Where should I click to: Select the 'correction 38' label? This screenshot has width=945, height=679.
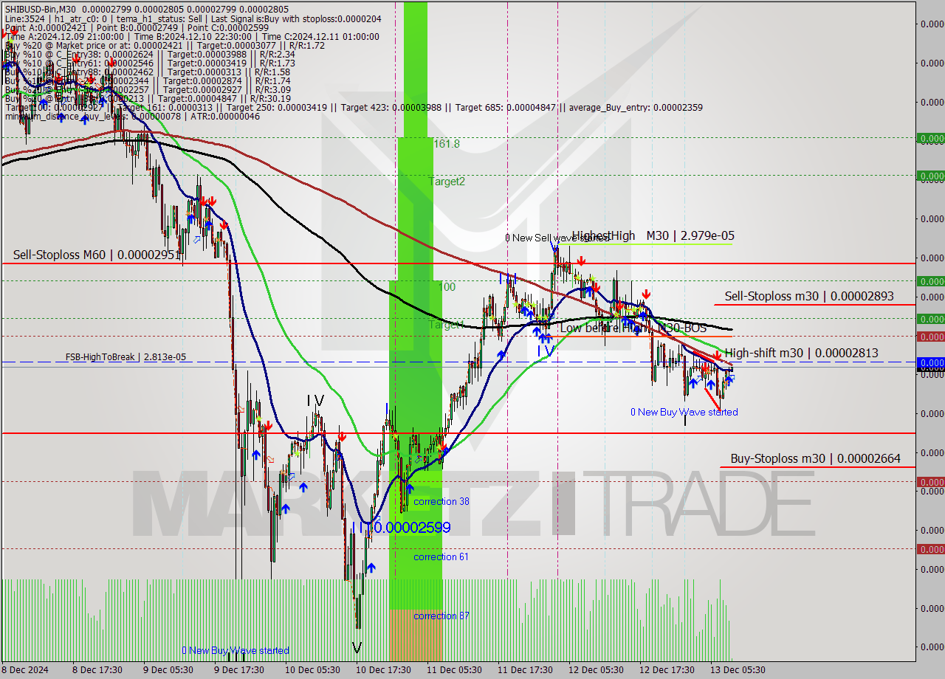tap(441, 501)
